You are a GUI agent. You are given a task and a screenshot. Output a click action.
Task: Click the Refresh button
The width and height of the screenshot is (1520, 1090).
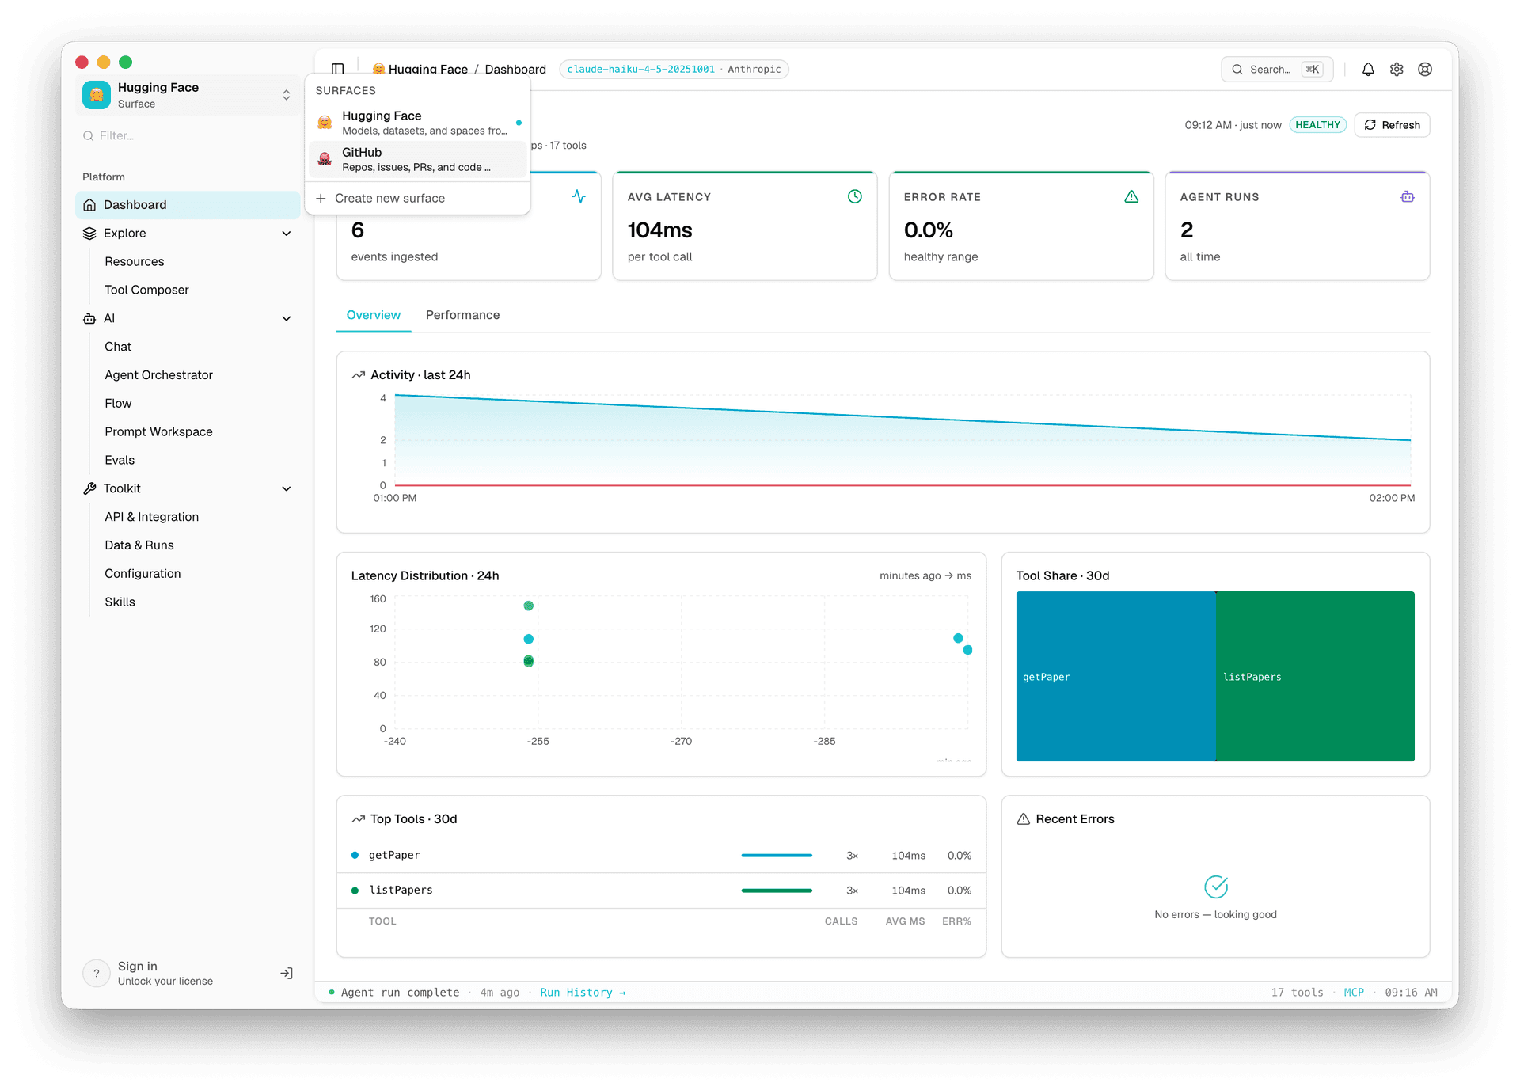point(1392,125)
